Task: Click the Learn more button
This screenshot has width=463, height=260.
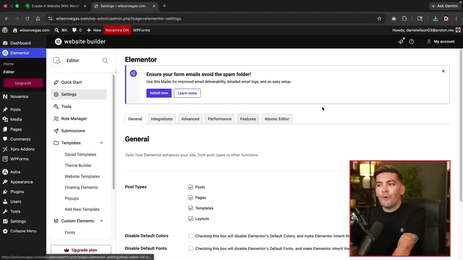Action: [187, 93]
